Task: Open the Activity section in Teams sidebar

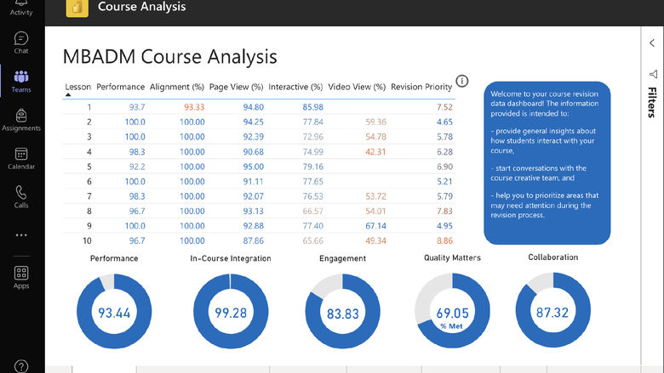Action: click(21, 8)
